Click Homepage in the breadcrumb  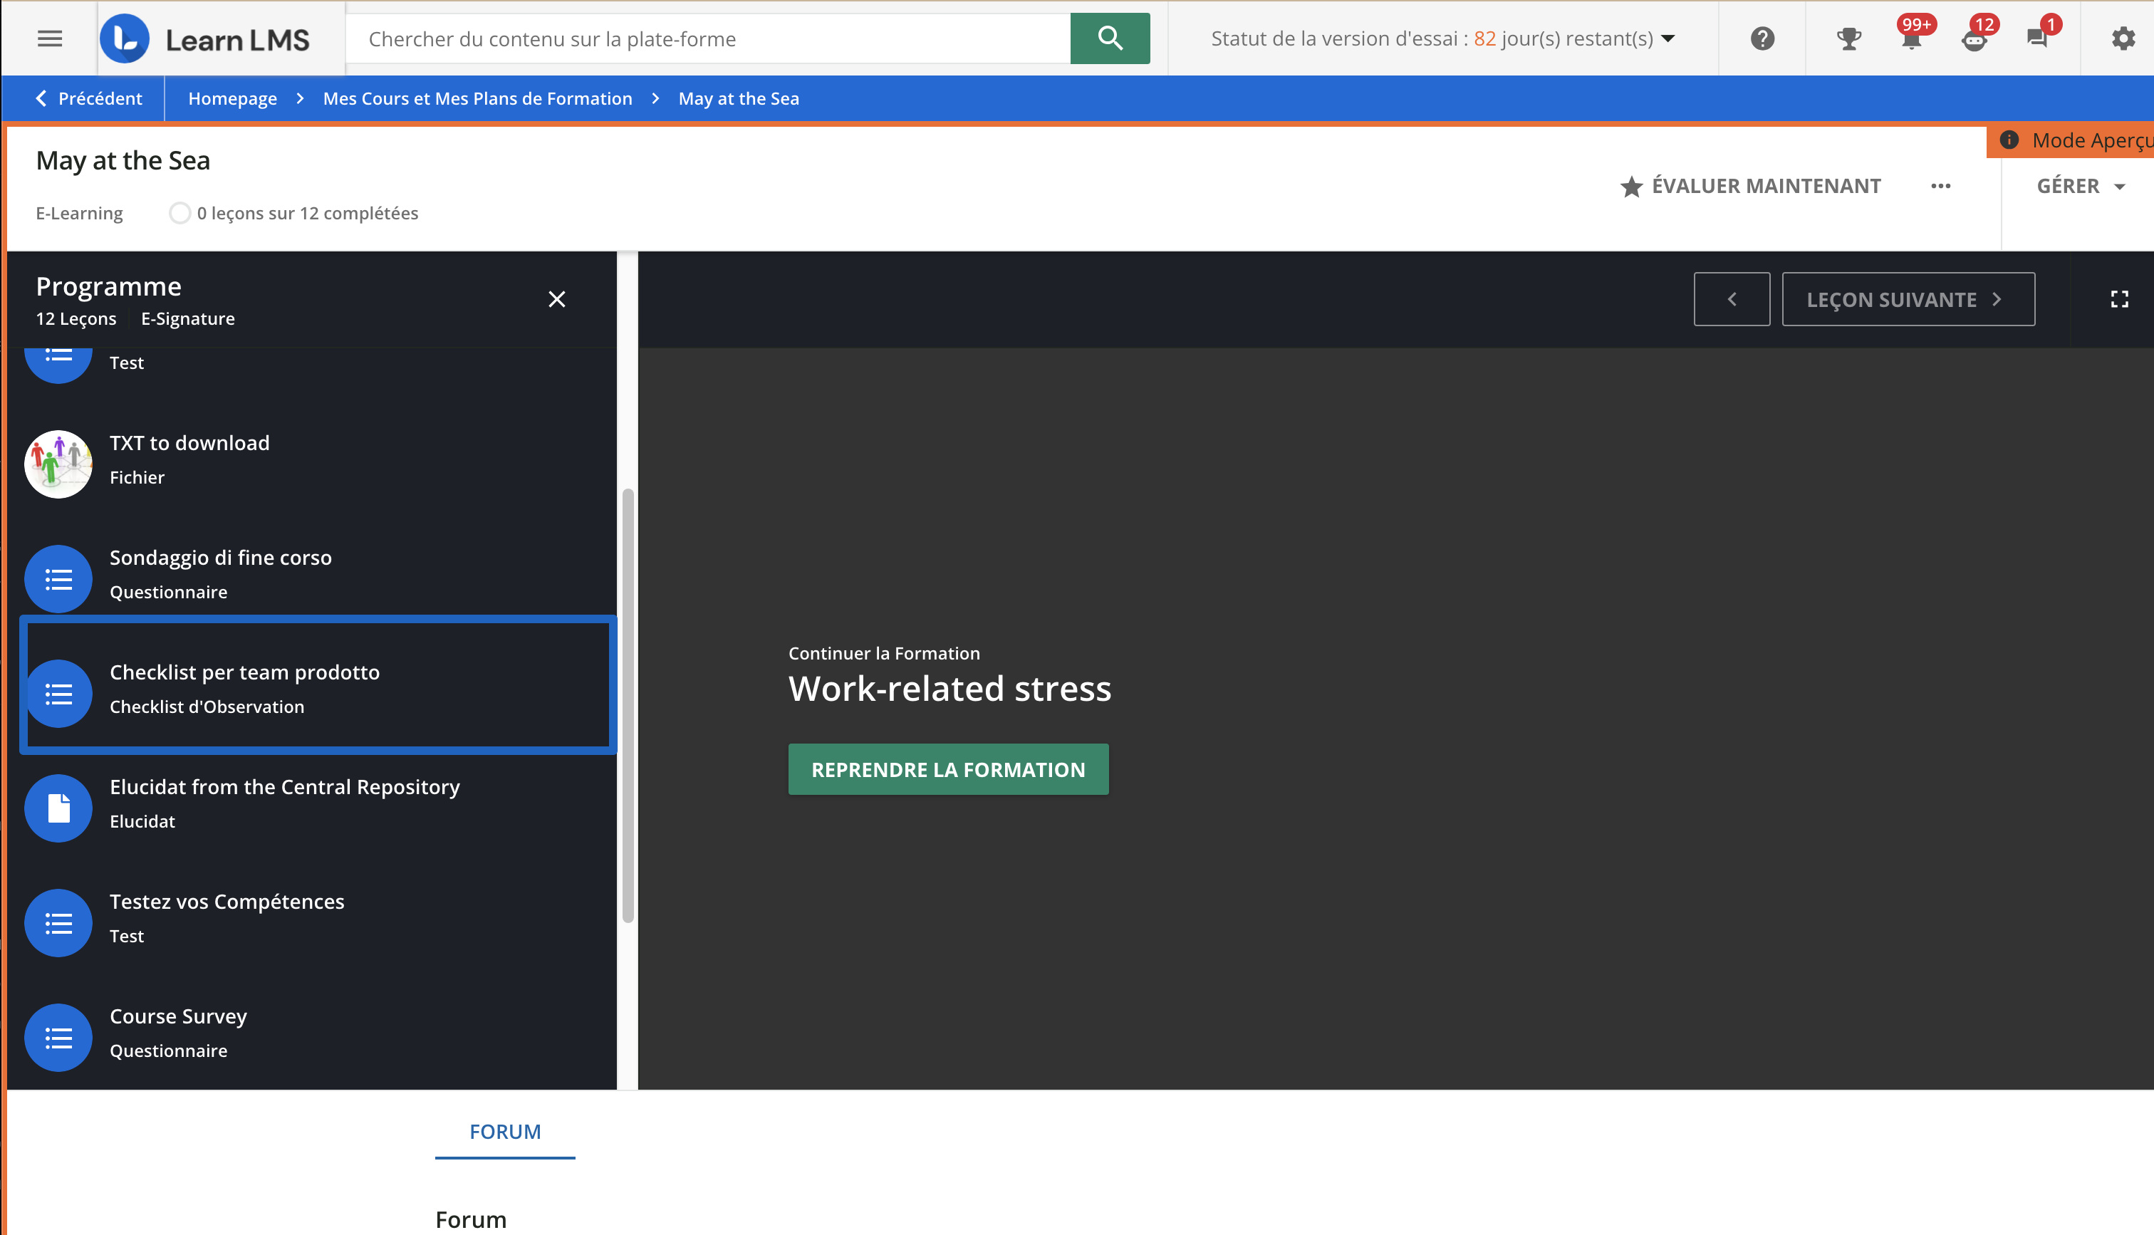point(232,99)
